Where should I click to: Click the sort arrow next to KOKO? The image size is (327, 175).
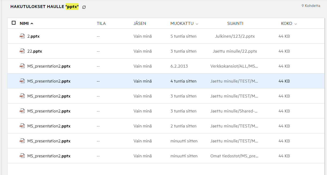point(296,24)
